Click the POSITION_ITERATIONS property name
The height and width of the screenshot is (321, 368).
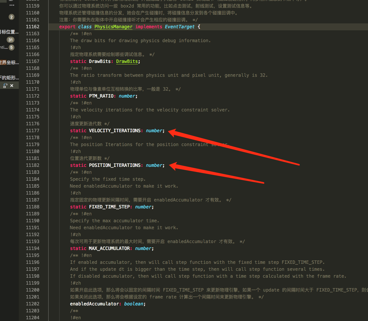pyautogui.click(x=115, y=165)
